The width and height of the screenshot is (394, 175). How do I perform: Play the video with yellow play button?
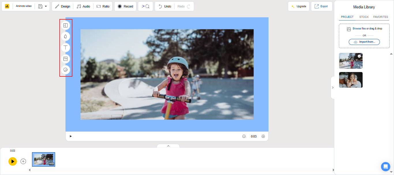coord(13,161)
